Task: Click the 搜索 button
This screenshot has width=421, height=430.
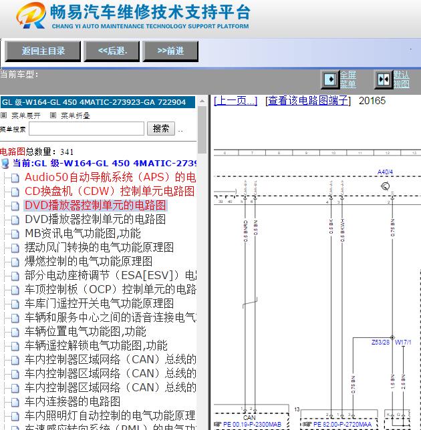Action: pyautogui.click(x=161, y=129)
